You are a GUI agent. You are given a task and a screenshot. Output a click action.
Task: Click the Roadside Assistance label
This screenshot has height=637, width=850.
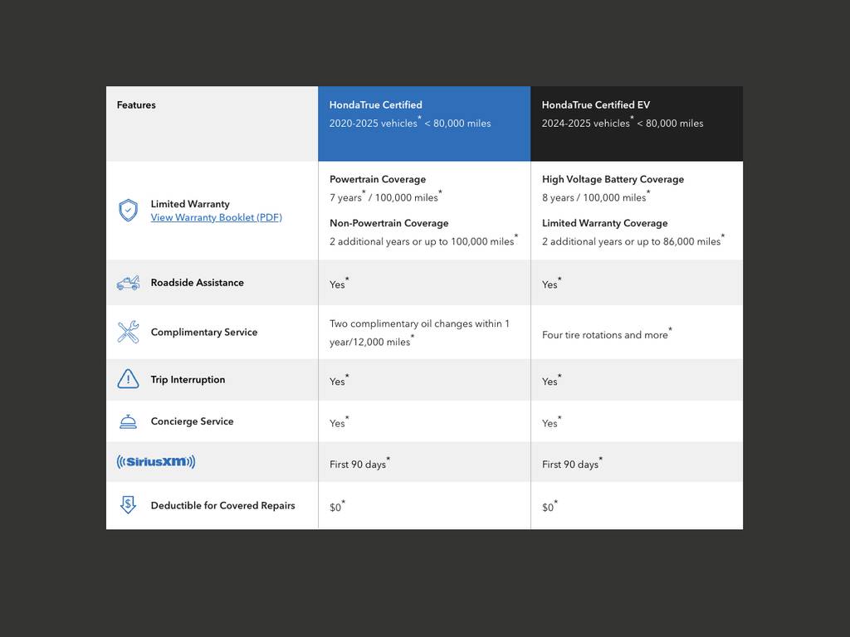[198, 283]
